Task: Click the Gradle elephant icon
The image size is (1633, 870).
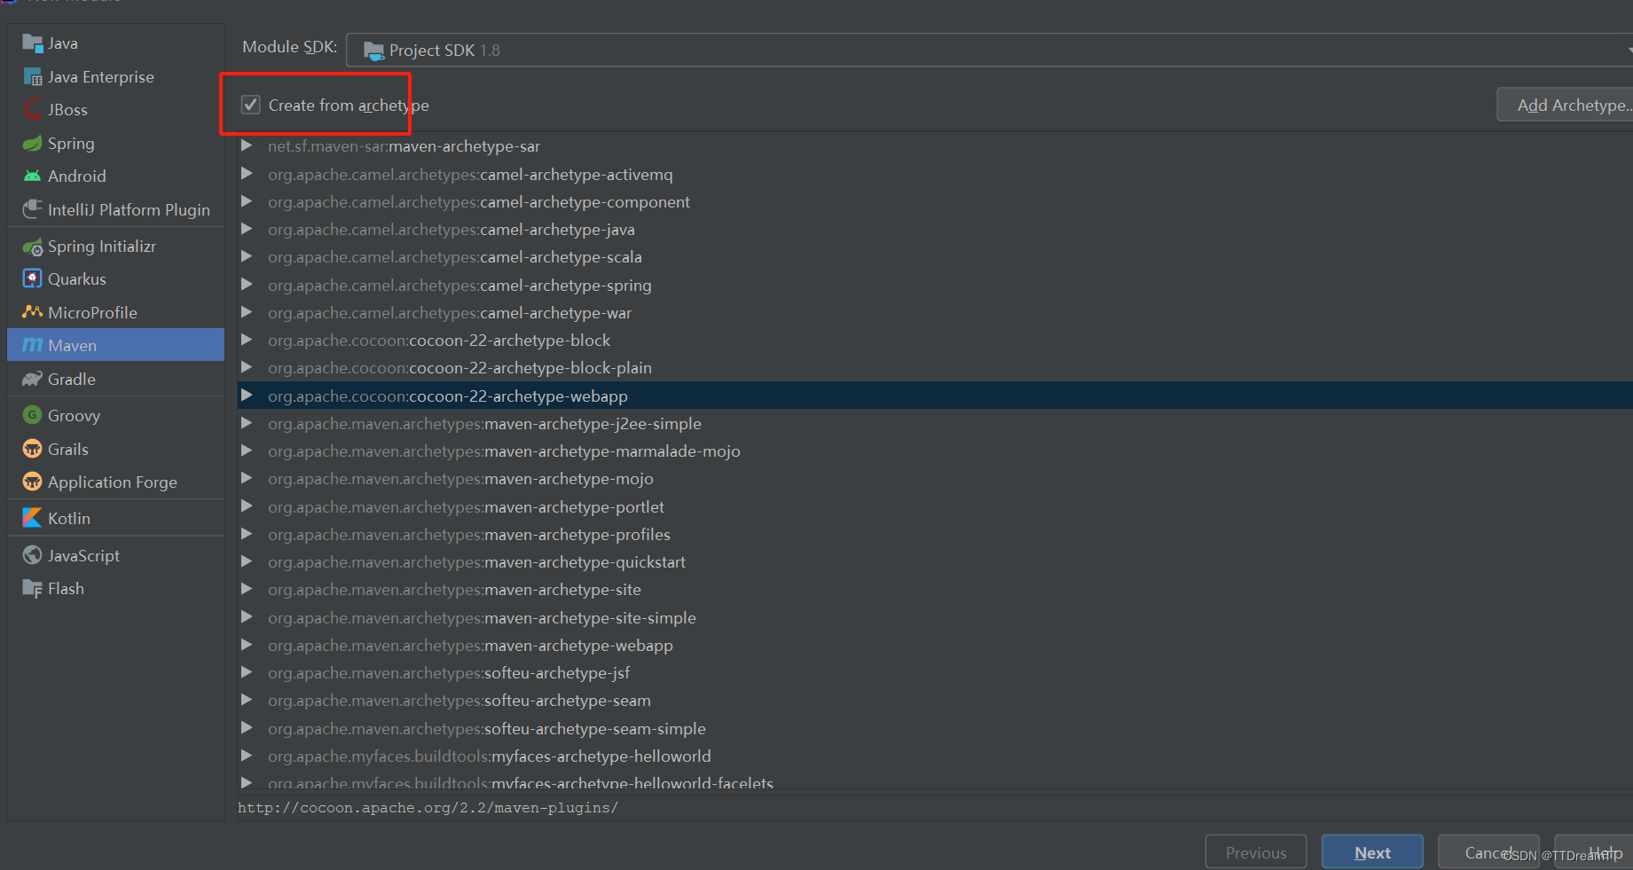Action: 33,379
